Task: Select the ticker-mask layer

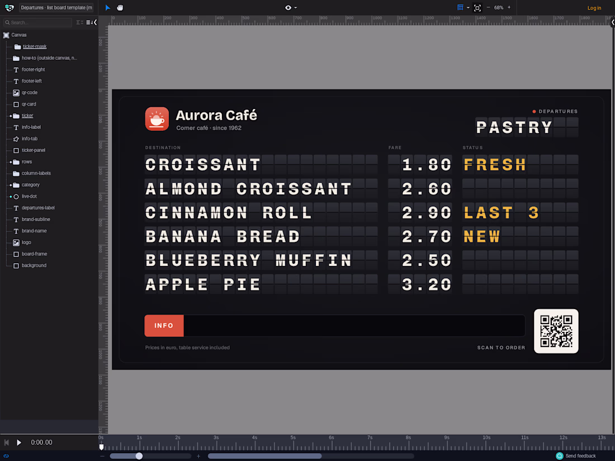Action: point(35,46)
